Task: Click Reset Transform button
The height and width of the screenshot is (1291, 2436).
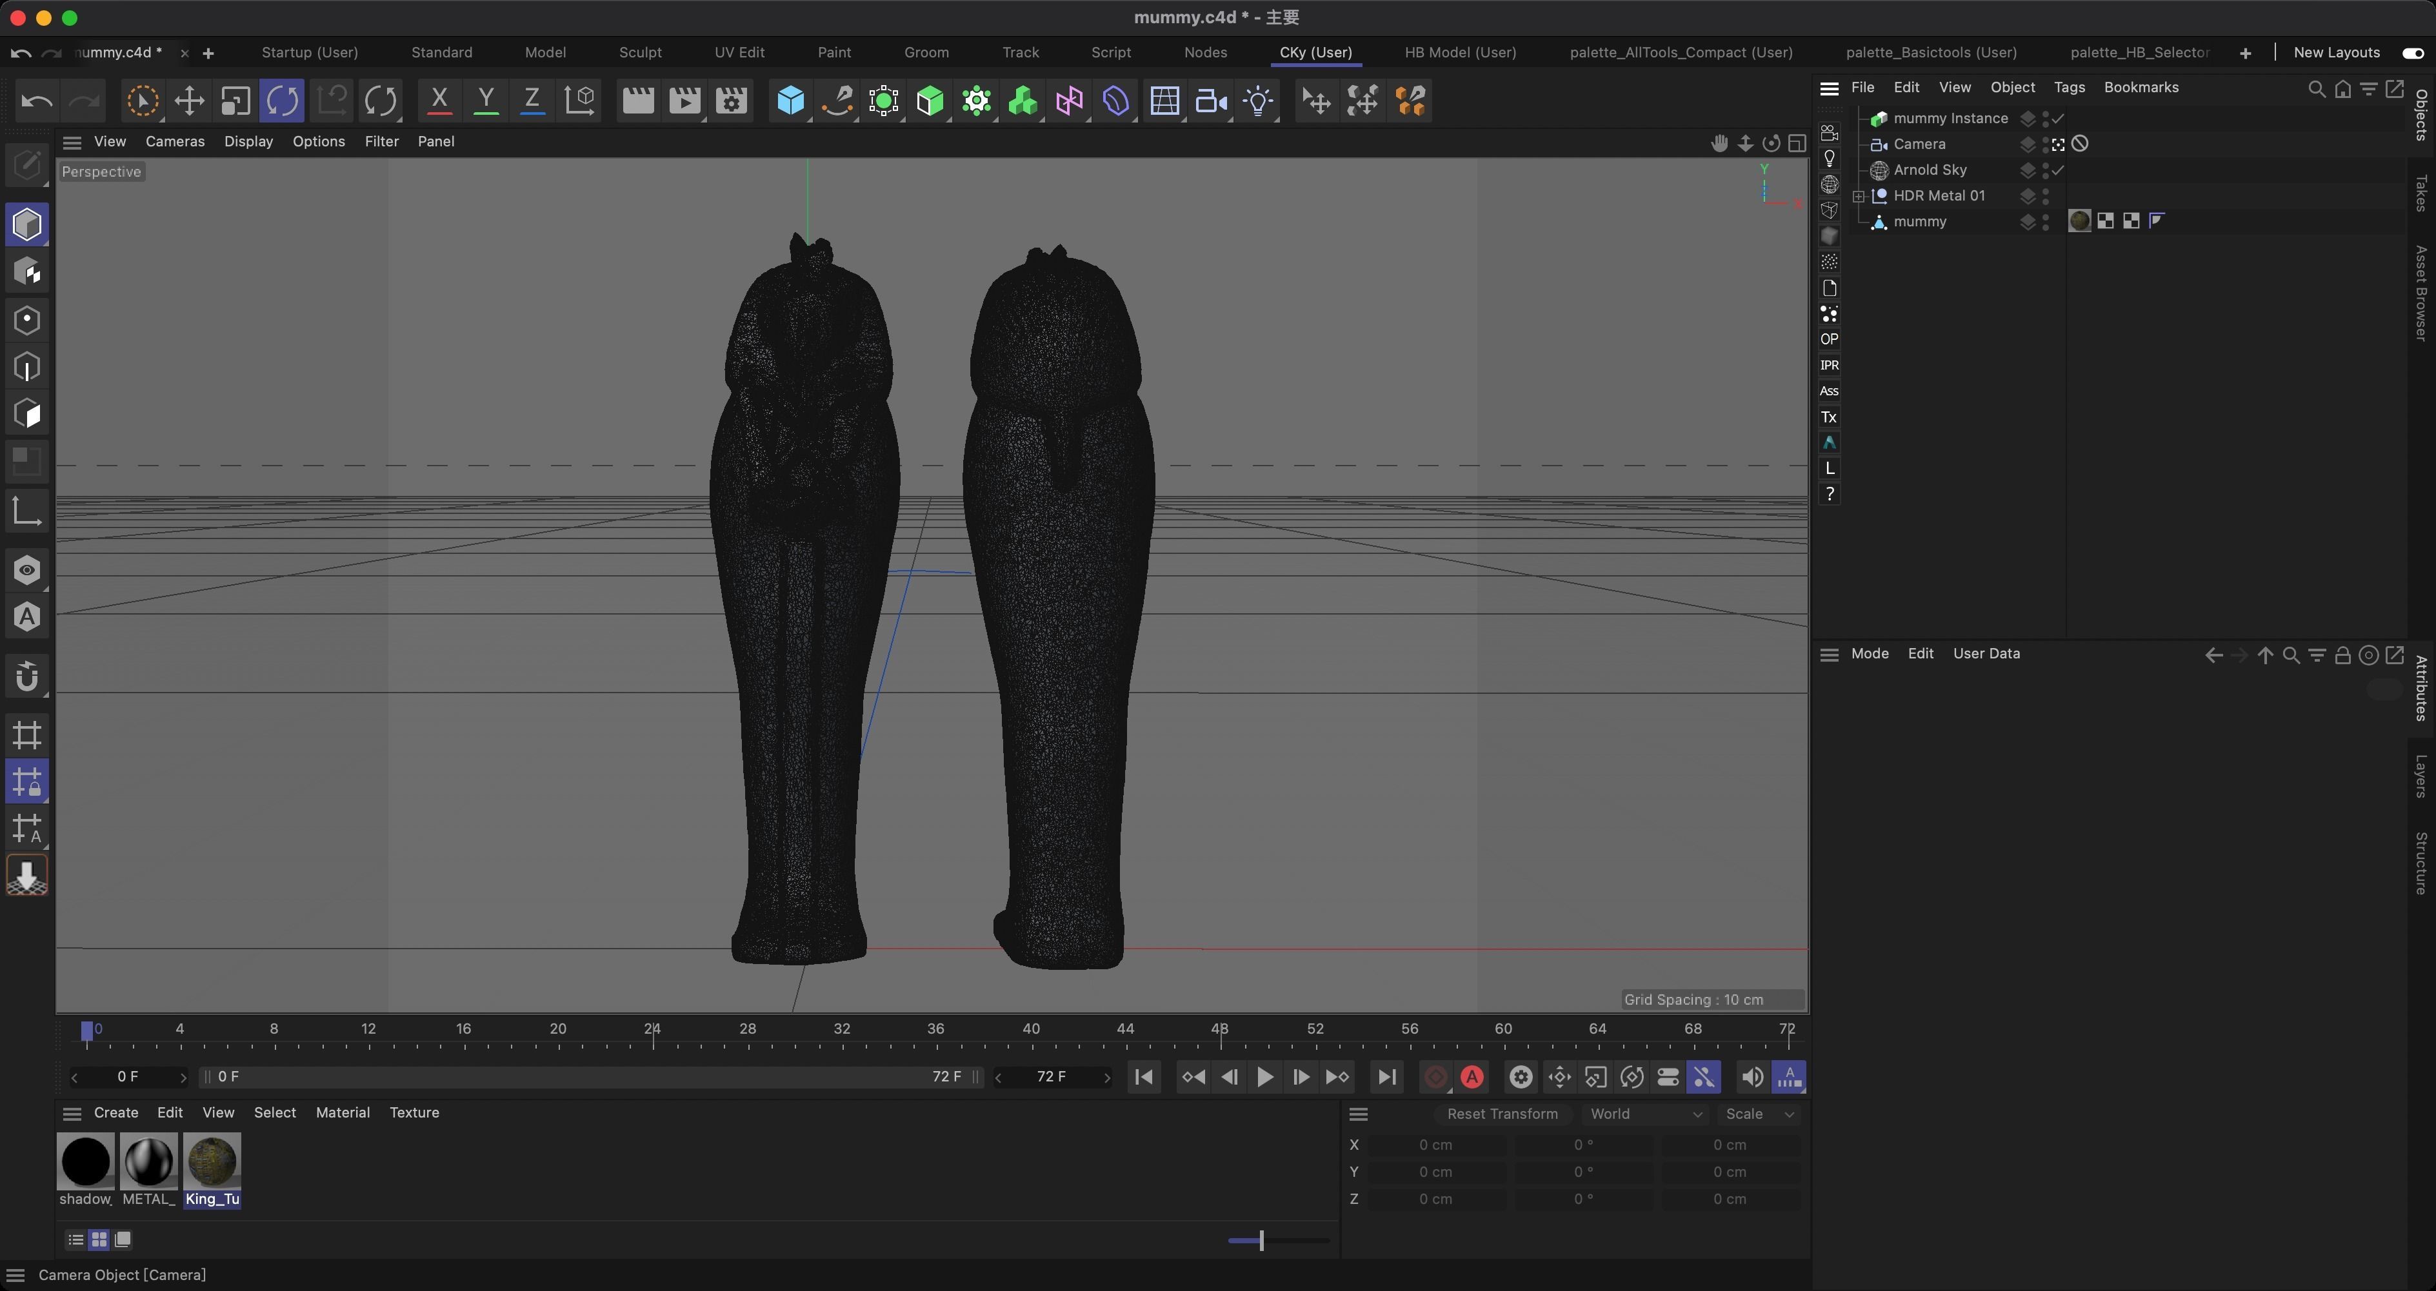Action: pyautogui.click(x=1503, y=1114)
